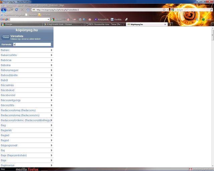214x171 pixels.
Task: Select the city Bagamér
Action: pyautogui.click(x=27, y=130)
